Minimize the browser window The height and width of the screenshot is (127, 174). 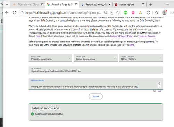tap(168, 4)
